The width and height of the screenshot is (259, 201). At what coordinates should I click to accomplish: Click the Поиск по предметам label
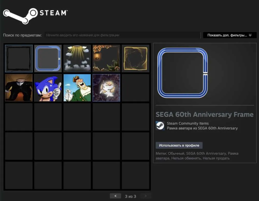pos(22,35)
